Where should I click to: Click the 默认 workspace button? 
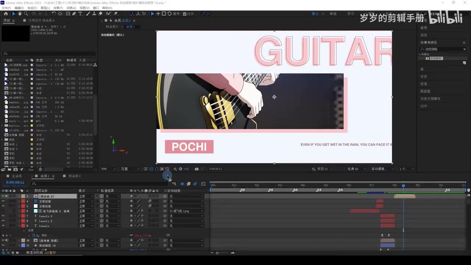coord(315,14)
